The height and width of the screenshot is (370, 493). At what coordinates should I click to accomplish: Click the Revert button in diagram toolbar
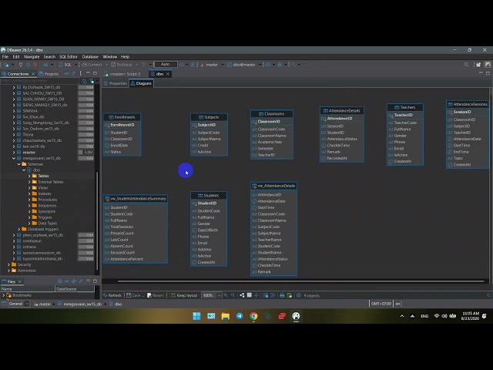pyautogui.click(x=156, y=295)
